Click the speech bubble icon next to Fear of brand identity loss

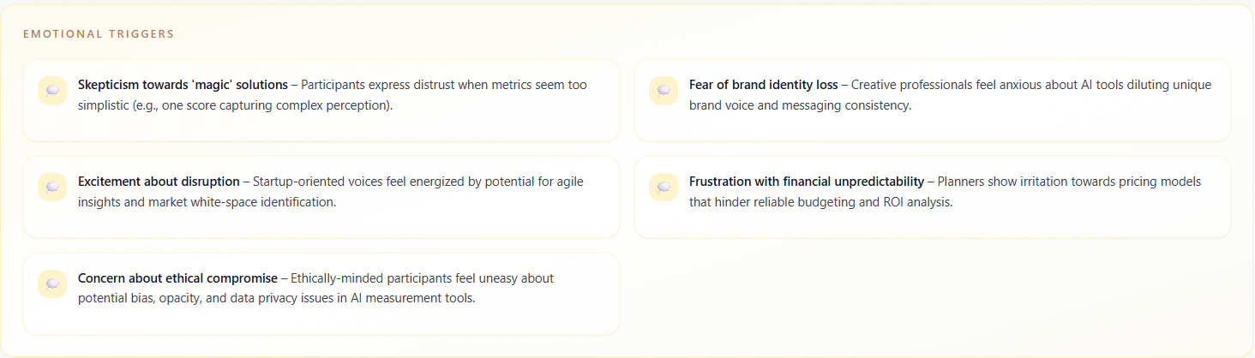click(664, 90)
